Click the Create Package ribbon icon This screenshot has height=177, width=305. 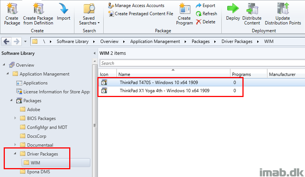point(12,9)
